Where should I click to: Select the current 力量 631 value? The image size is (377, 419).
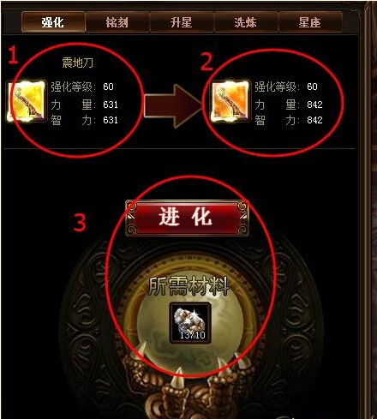111,105
